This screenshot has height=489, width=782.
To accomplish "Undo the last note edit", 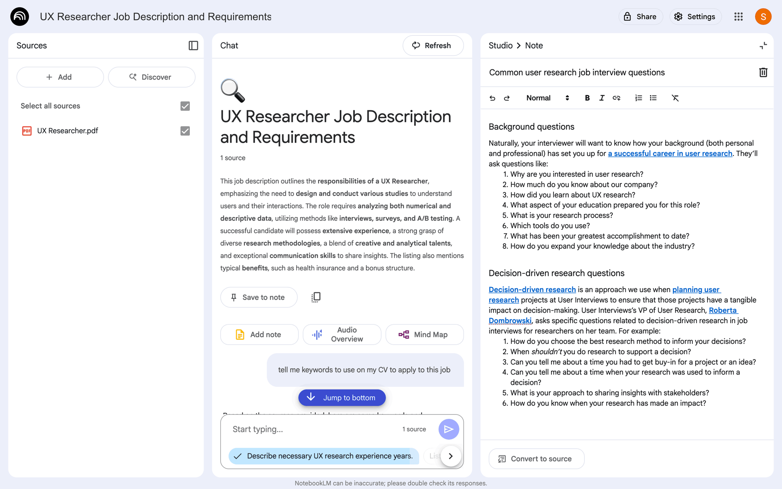I will click(x=492, y=98).
